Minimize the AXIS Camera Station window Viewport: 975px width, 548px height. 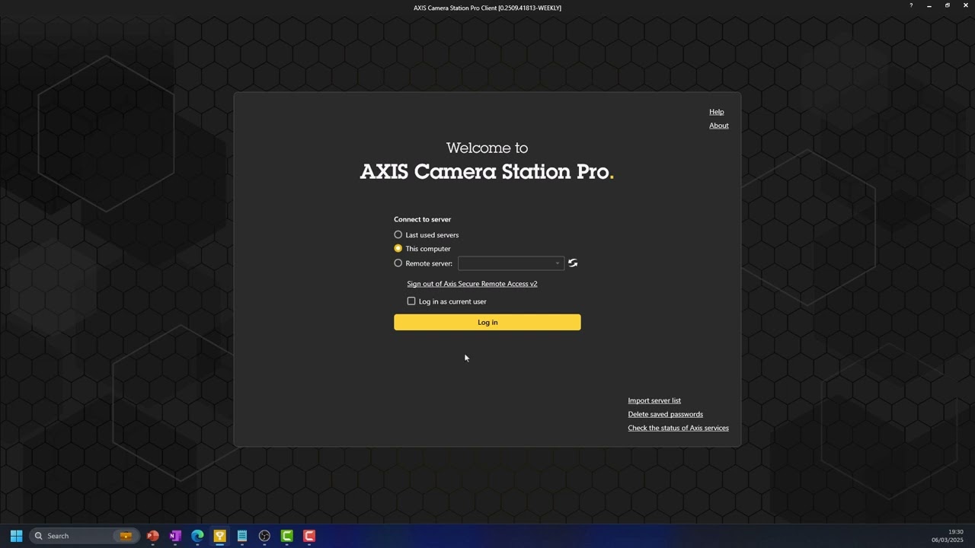pos(929,5)
